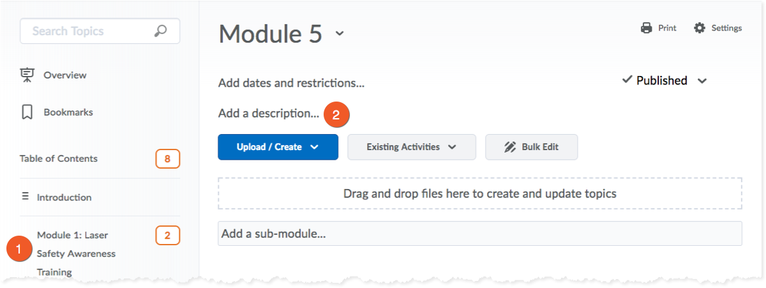Click the Bookmarks ribbon icon
This screenshot has height=288, width=766.
pos(27,112)
